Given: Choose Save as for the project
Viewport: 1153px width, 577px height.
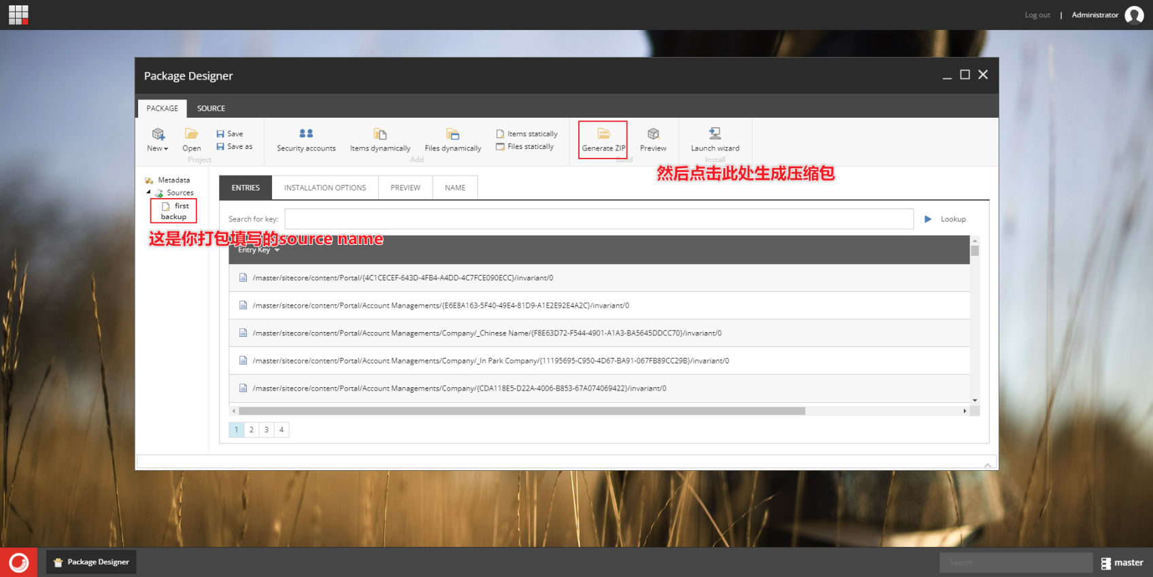Looking at the screenshot, I should 234,146.
